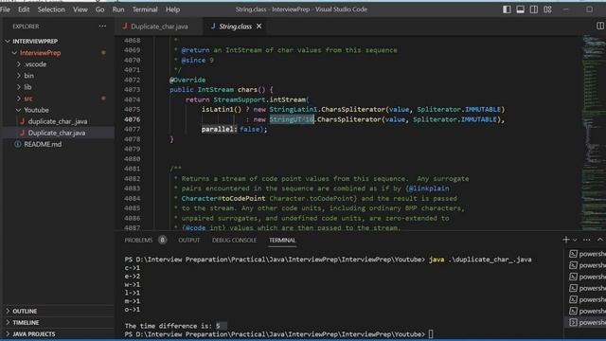Open the Terminal menu
Image resolution: width=606 pixels, height=341 pixels.
point(145,9)
